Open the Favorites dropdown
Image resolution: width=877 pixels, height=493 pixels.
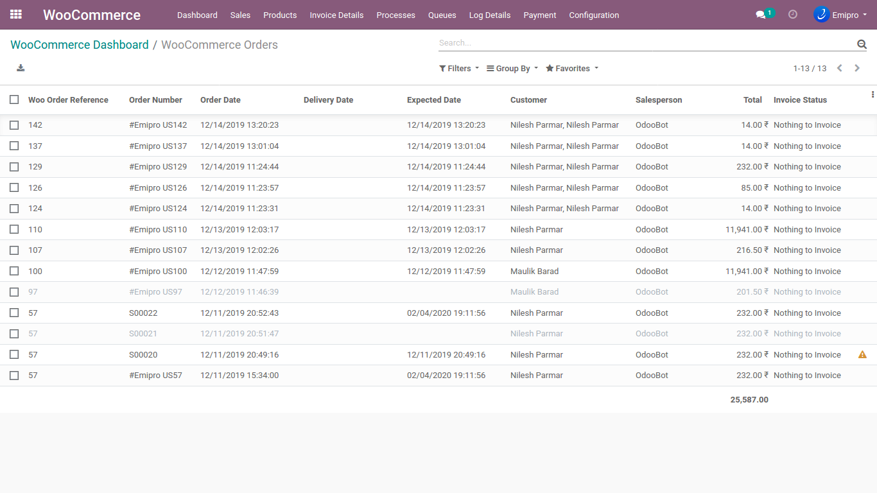[572, 69]
